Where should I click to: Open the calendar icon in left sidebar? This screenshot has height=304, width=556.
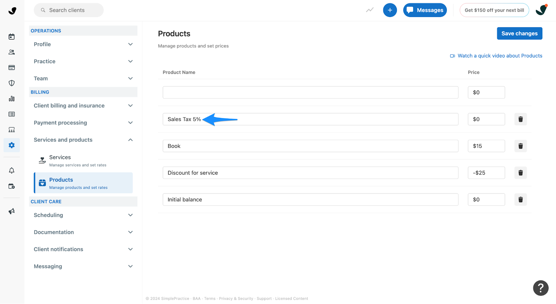[11, 36]
